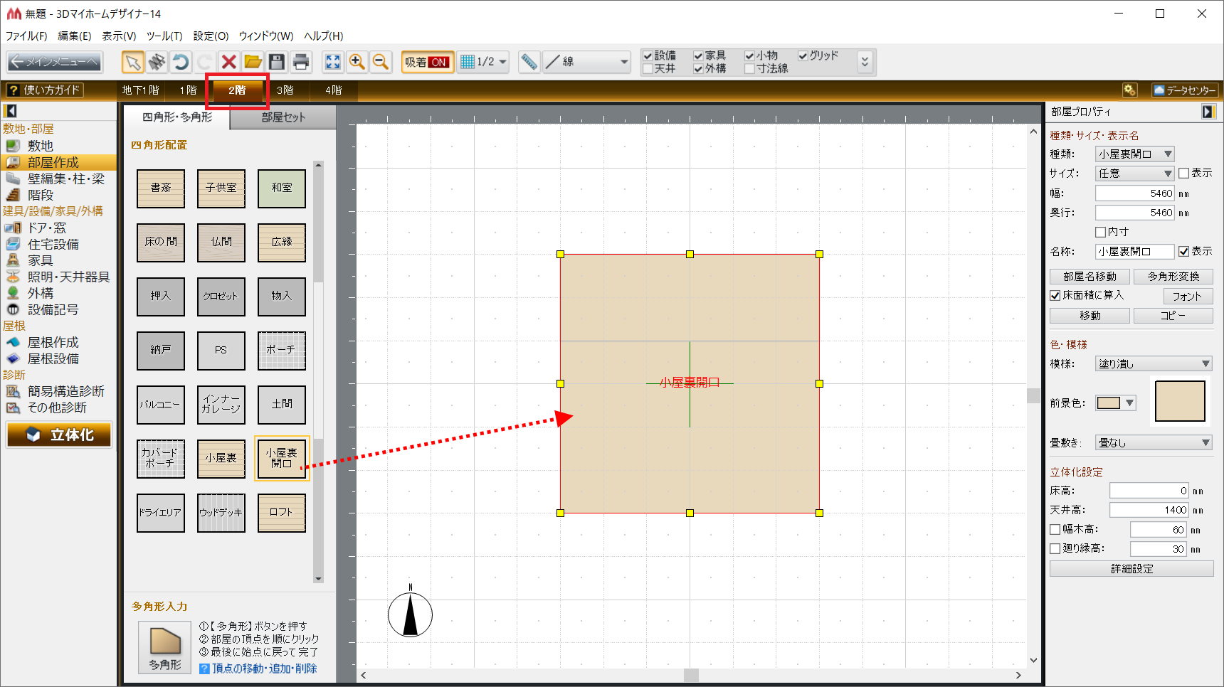Viewport: 1224px width, 687px height.
Task: Click the zoom out magnifier icon
Action: tap(381, 63)
